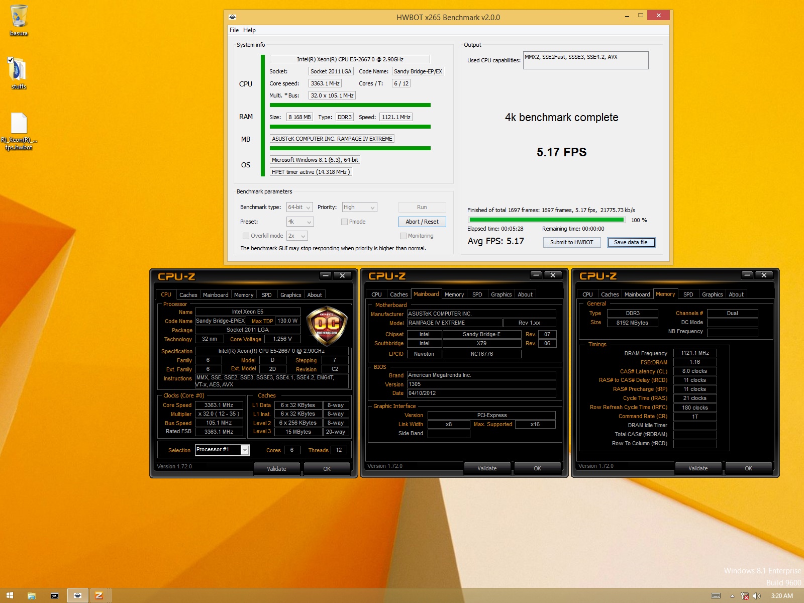
Task: Click the Used CPU capabilities text box
Action: click(x=585, y=60)
